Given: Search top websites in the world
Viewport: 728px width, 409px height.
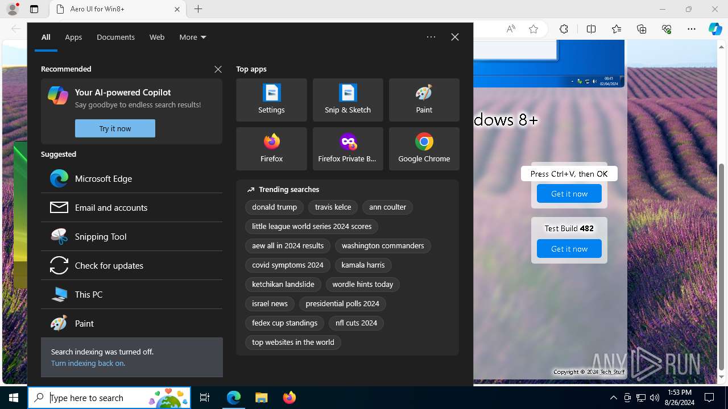Looking at the screenshot, I should 293,343.
